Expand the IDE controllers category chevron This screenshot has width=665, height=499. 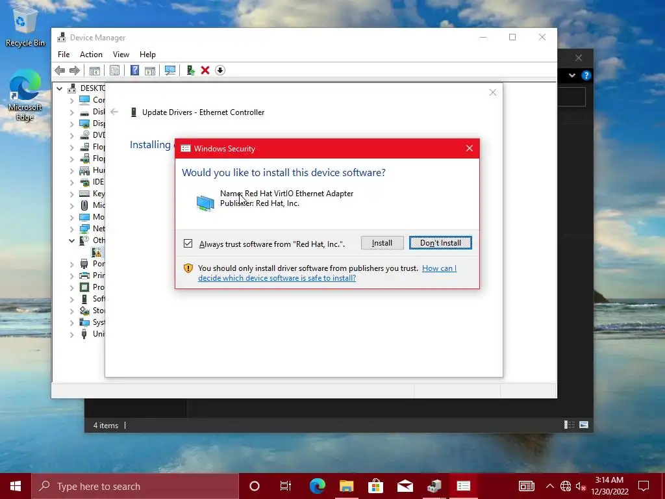[71, 183]
